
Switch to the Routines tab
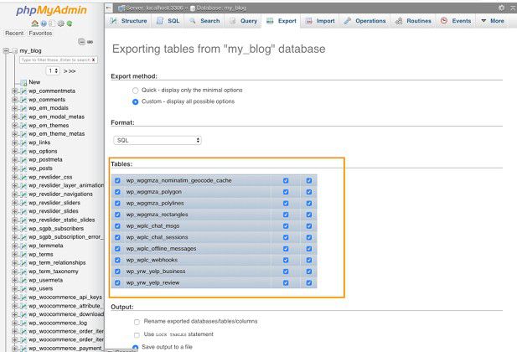point(414,21)
